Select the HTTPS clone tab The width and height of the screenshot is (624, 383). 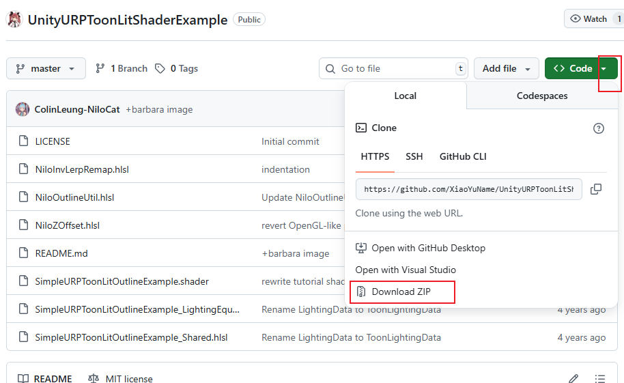(375, 156)
